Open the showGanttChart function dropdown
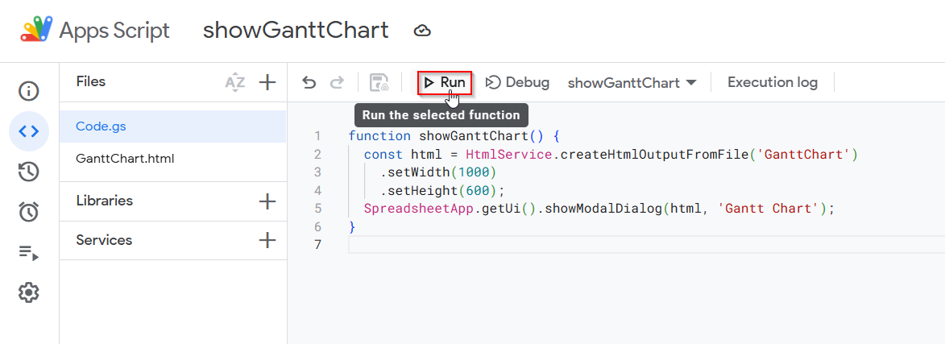Image resolution: width=945 pixels, height=344 pixels. (x=632, y=82)
